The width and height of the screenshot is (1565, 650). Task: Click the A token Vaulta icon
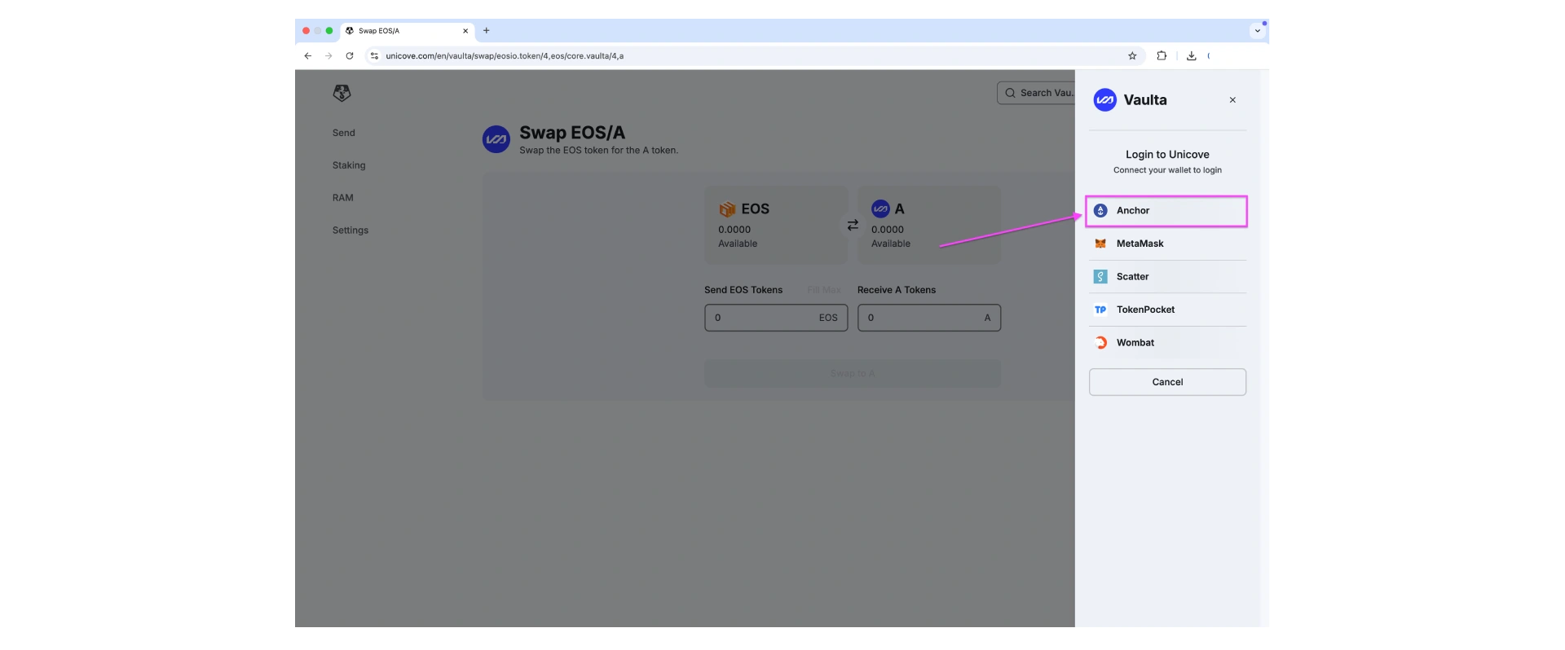pyautogui.click(x=880, y=209)
